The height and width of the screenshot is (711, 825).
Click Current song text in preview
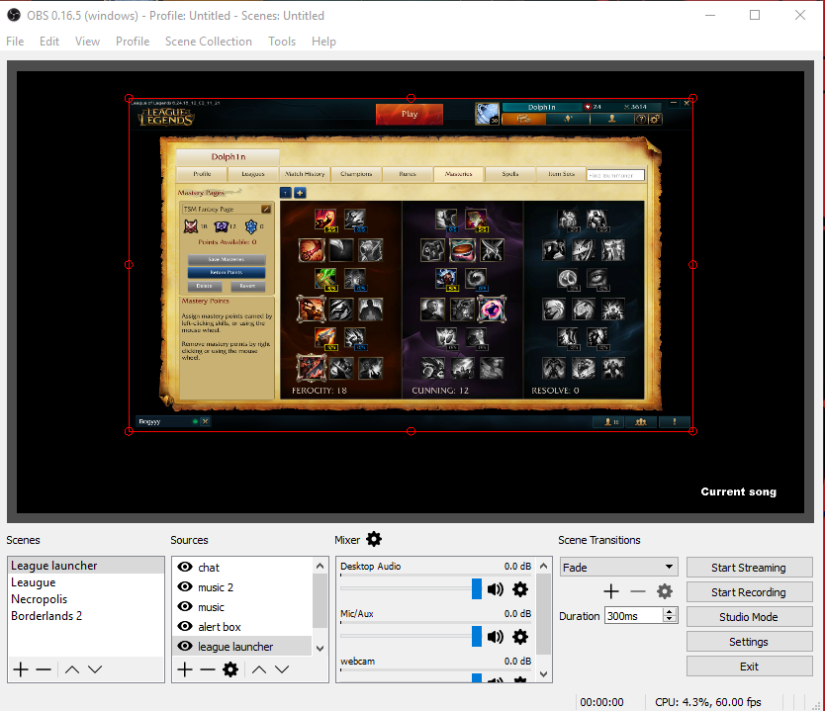(x=738, y=491)
